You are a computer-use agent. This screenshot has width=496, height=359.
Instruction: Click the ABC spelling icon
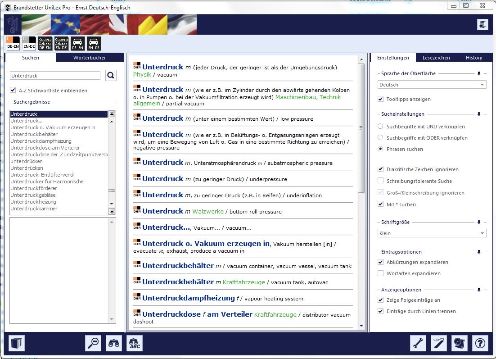coord(135,343)
